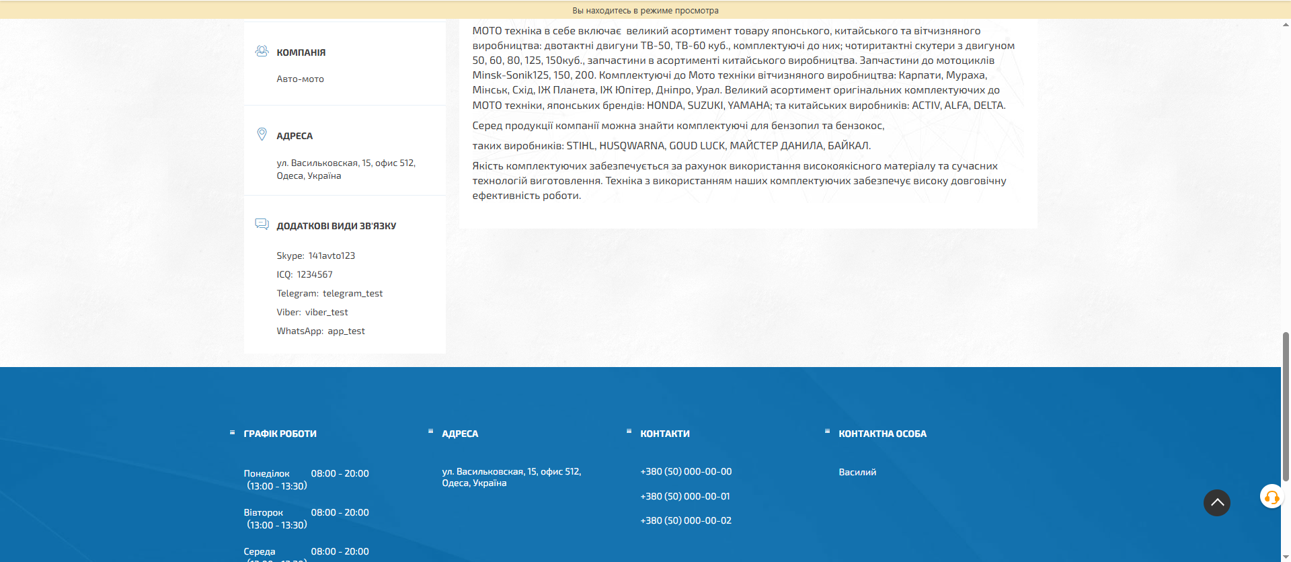Image resolution: width=1291 pixels, height=562 pixels.
Task: Click the preview mode notification banner
Action: point(645,10)
